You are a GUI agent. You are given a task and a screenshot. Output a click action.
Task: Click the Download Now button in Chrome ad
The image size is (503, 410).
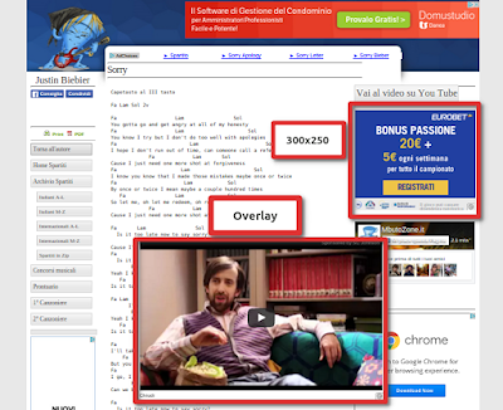click(415, 390)
